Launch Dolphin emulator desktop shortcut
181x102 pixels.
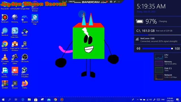point(25,18)
